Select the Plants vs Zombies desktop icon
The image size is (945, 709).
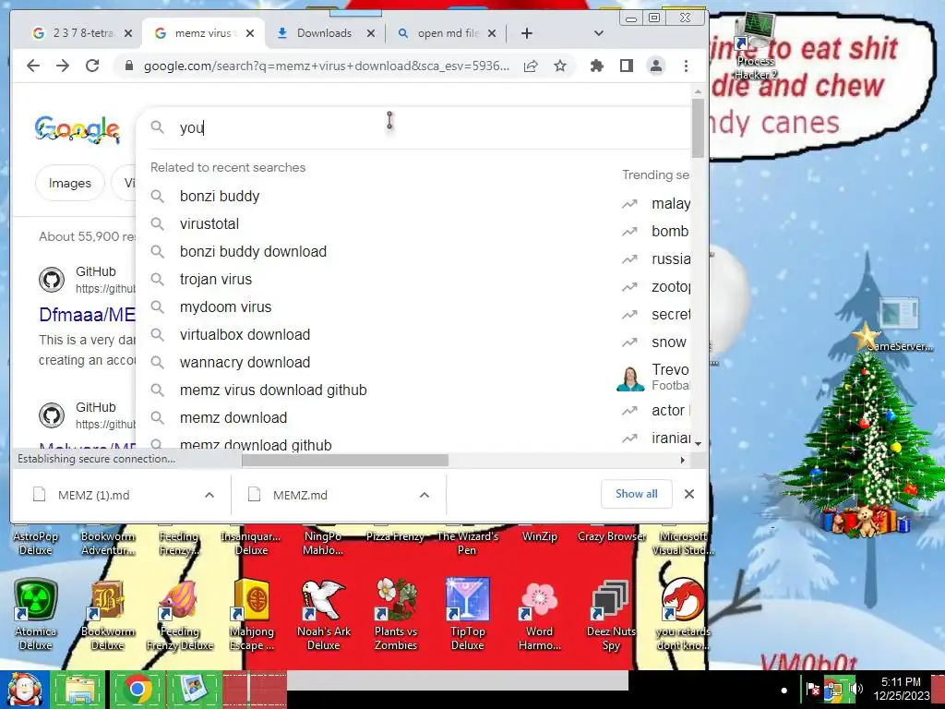396,614
